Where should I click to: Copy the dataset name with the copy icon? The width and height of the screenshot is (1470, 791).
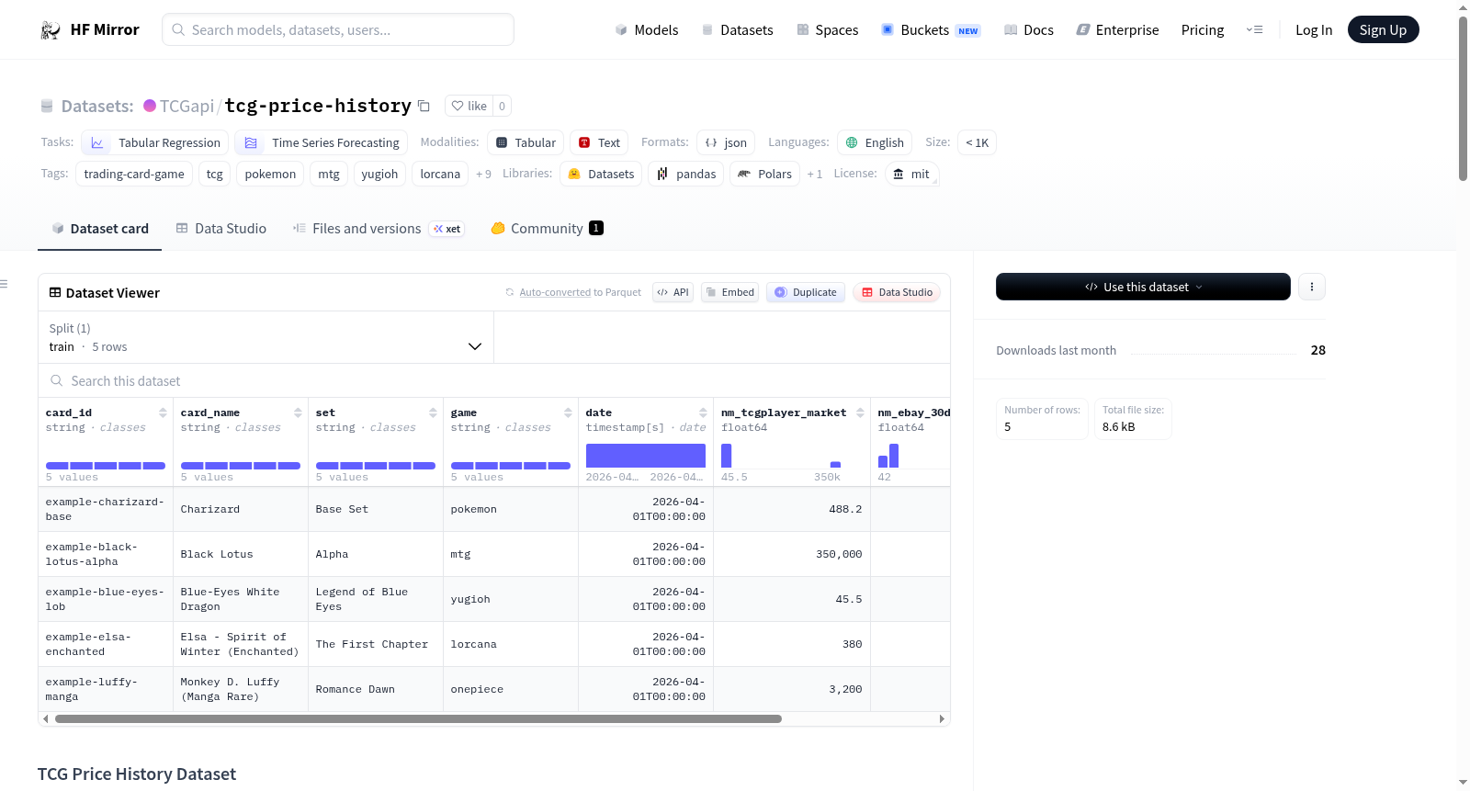pos(424,106)
